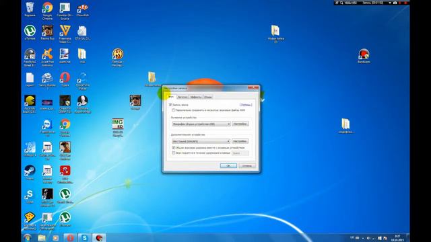Open the '[Помощь]' help link
431x242 pixels.
[x=246, y=105]
